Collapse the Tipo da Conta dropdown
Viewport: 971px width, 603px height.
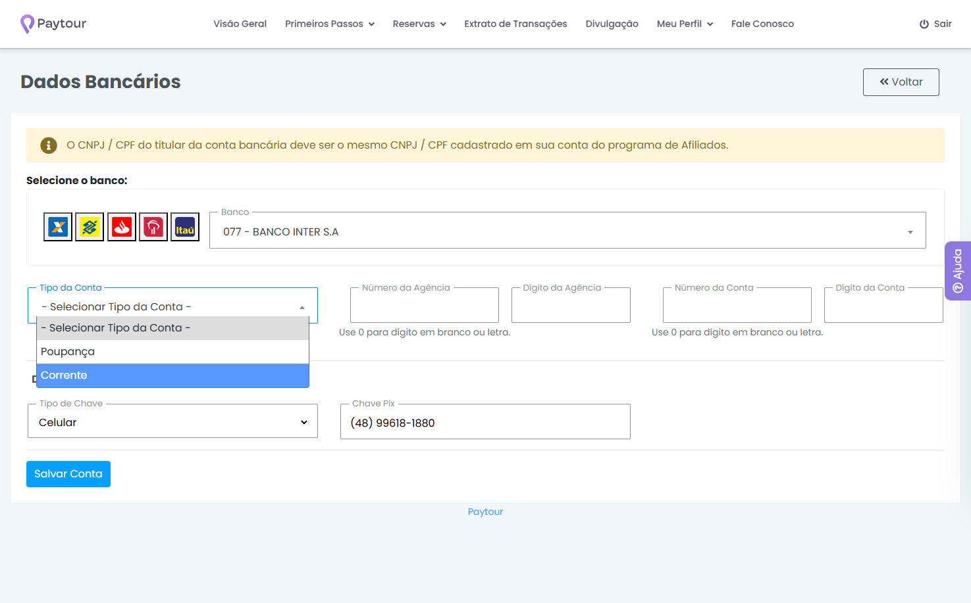[x=172, y=306]
